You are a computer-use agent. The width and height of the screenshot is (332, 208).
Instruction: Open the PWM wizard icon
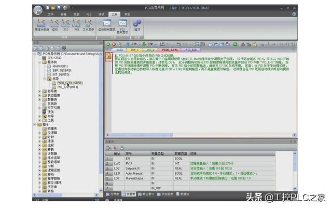pyautogui.click(x=77, y=25)
